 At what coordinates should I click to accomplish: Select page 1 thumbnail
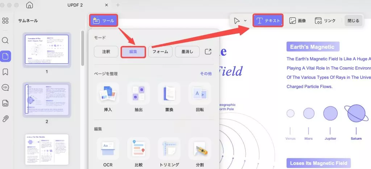point(47,50)
